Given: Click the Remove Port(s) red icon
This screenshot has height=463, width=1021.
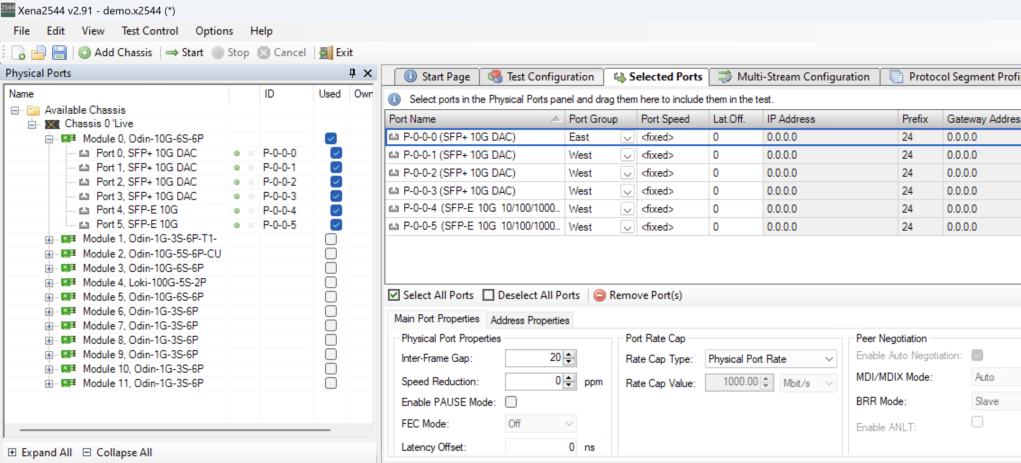Looking at the screenshot, I should 599,295.
